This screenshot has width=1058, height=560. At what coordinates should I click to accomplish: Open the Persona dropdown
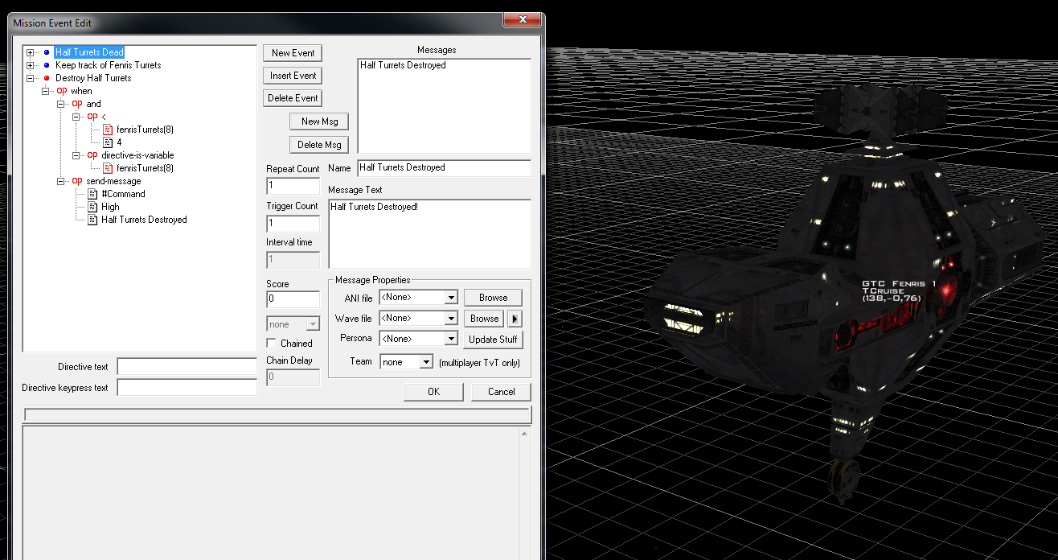pos(450,339)
